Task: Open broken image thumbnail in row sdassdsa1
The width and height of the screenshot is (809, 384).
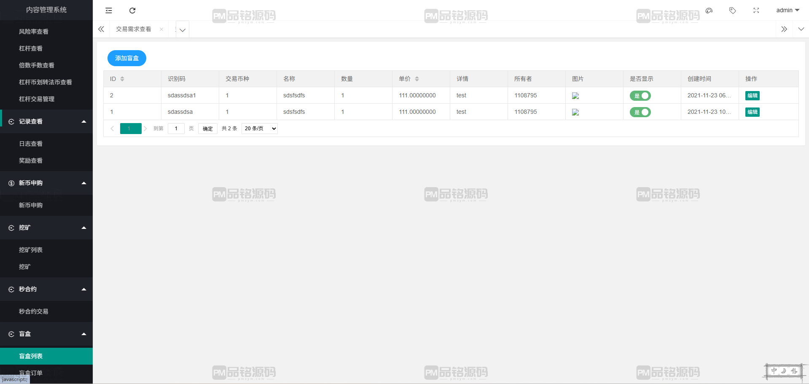Action: [x=575, y=96]
